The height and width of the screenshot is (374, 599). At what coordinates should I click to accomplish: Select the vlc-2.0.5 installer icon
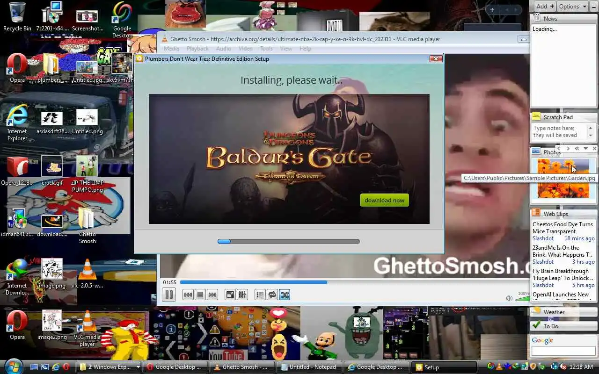coord(87,273)
